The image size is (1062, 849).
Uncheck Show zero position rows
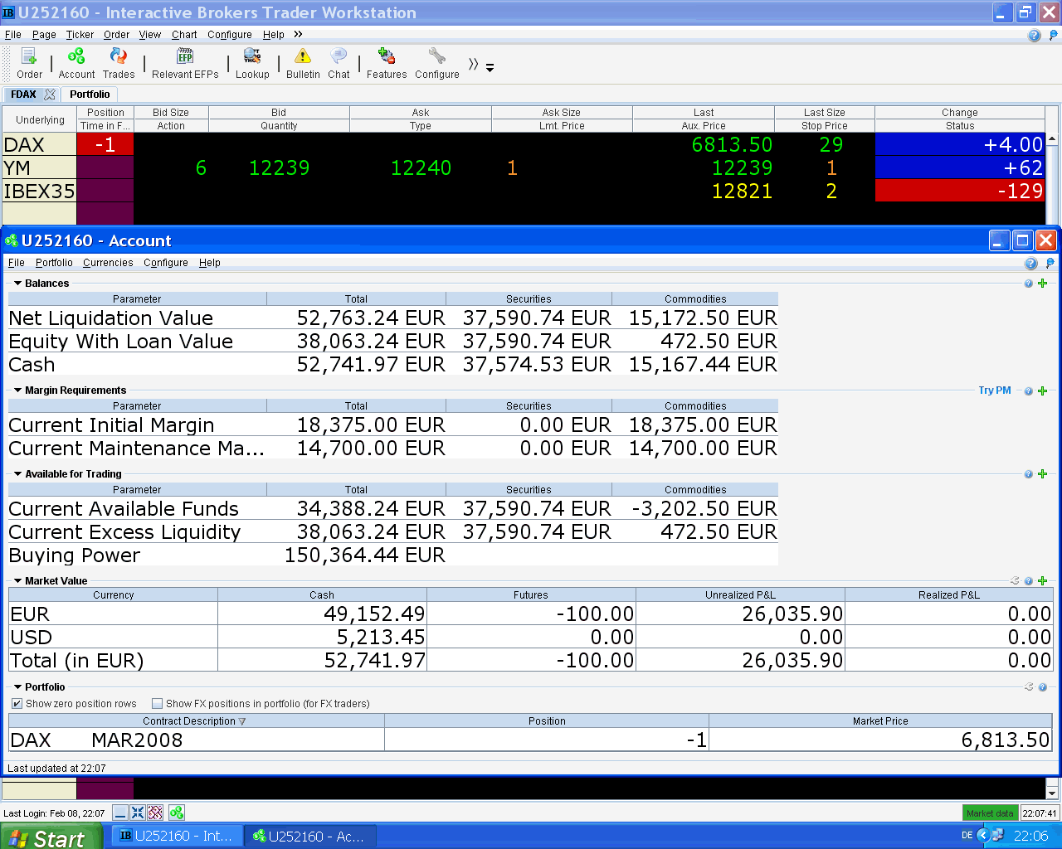tap(17, 704)
